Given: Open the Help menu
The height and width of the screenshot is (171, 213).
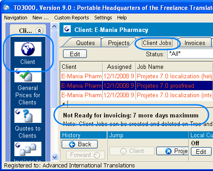Looking at the screenshot, I should click(x=122, y=18).
